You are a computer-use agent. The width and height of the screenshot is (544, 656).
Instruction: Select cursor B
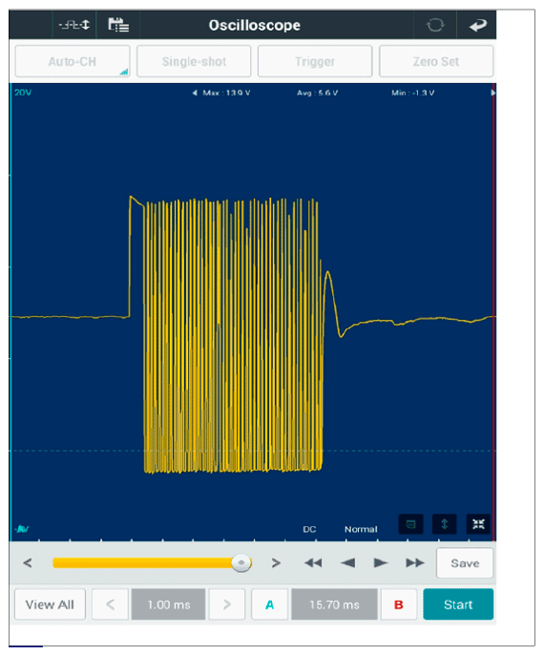click(399, 604)
